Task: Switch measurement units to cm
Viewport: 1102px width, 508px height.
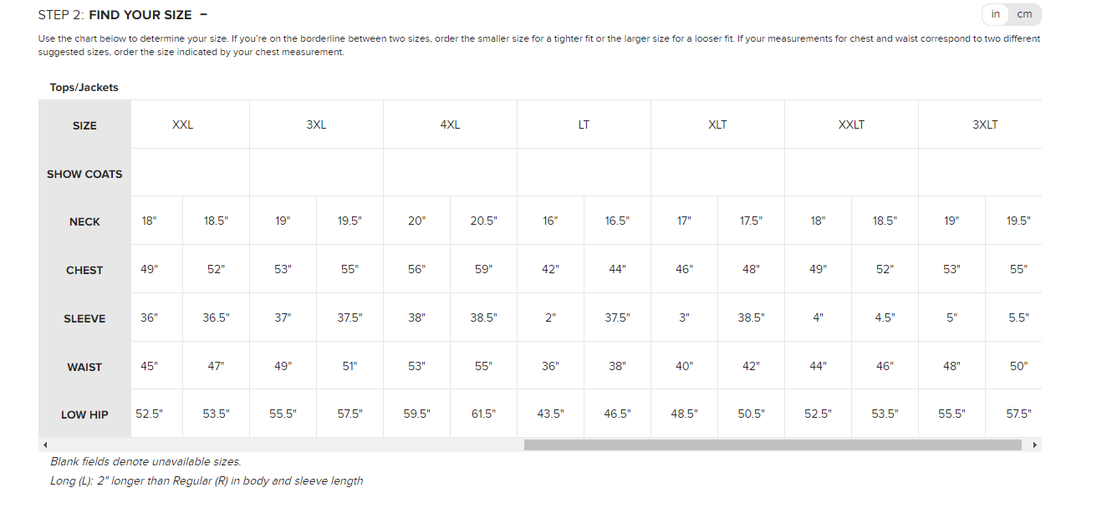Action: [x=1024, y=14]
